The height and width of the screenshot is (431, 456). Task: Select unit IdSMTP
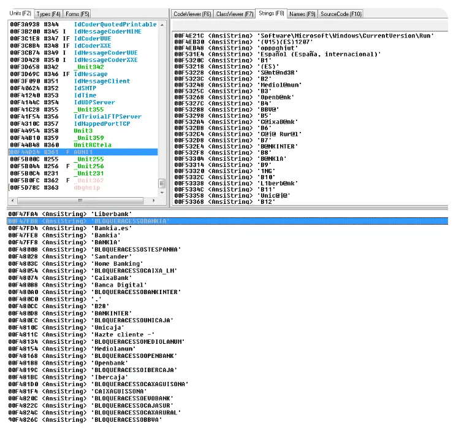[x=85, y=88]
